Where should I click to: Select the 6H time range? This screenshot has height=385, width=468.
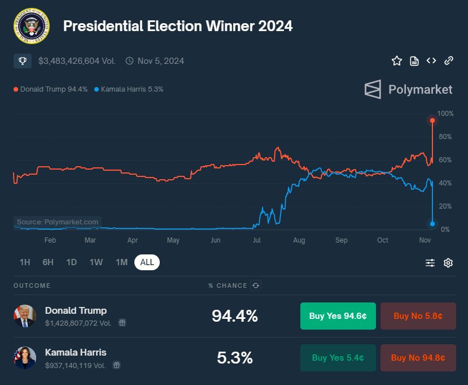click(x=48, y=262)
